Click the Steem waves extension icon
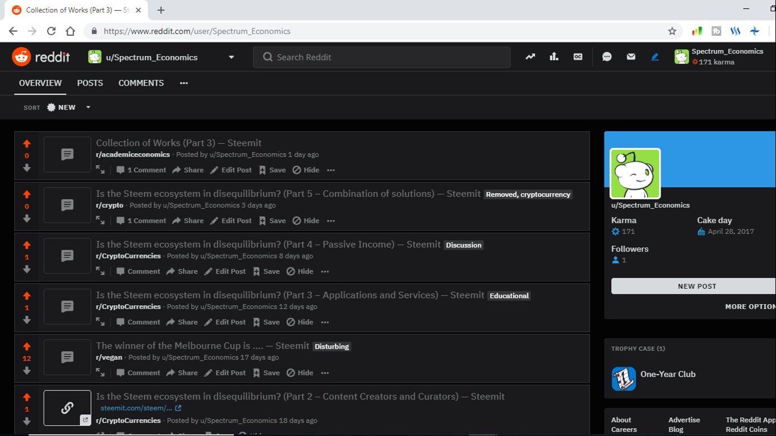 point(736,31)
